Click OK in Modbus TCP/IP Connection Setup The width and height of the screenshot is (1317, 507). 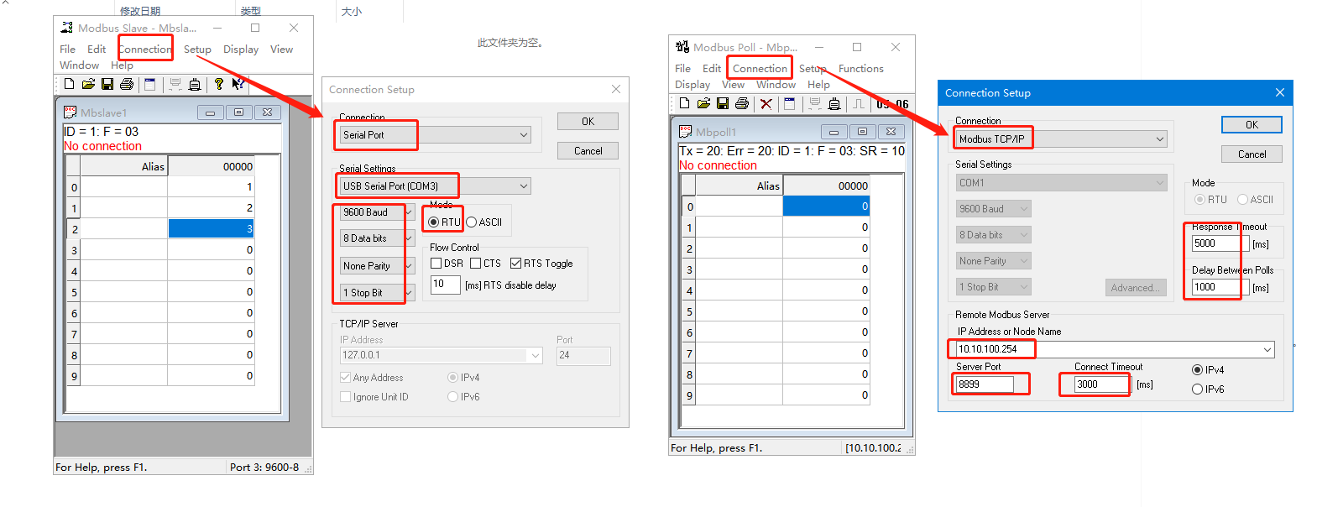click(1252, 125)
